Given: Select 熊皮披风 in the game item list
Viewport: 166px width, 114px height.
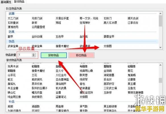Looking at the screenshot, I should tap(37, 80).
